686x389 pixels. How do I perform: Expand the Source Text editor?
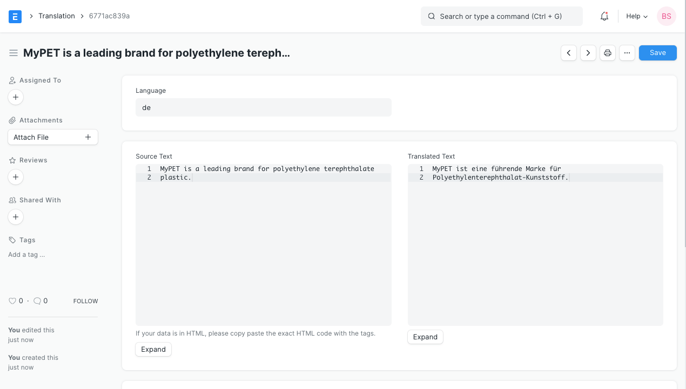(x=153, y=350)
